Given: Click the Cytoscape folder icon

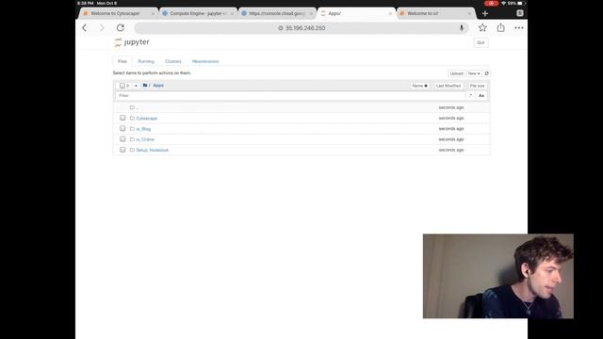Looking at the screenshot, I should coord(132,118).
